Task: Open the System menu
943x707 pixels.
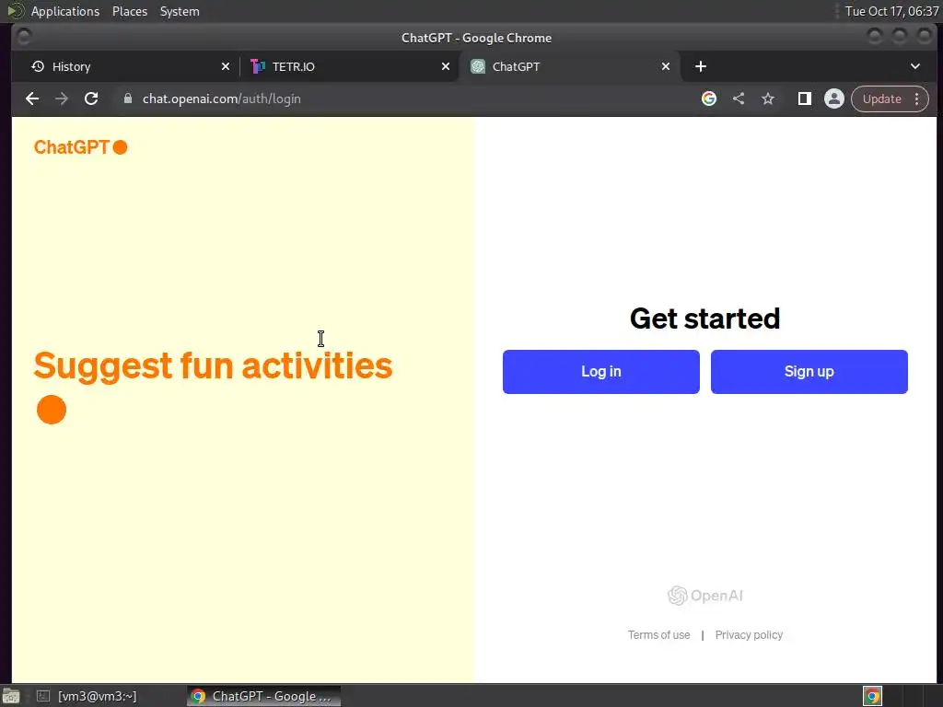Action: point(180,11)
